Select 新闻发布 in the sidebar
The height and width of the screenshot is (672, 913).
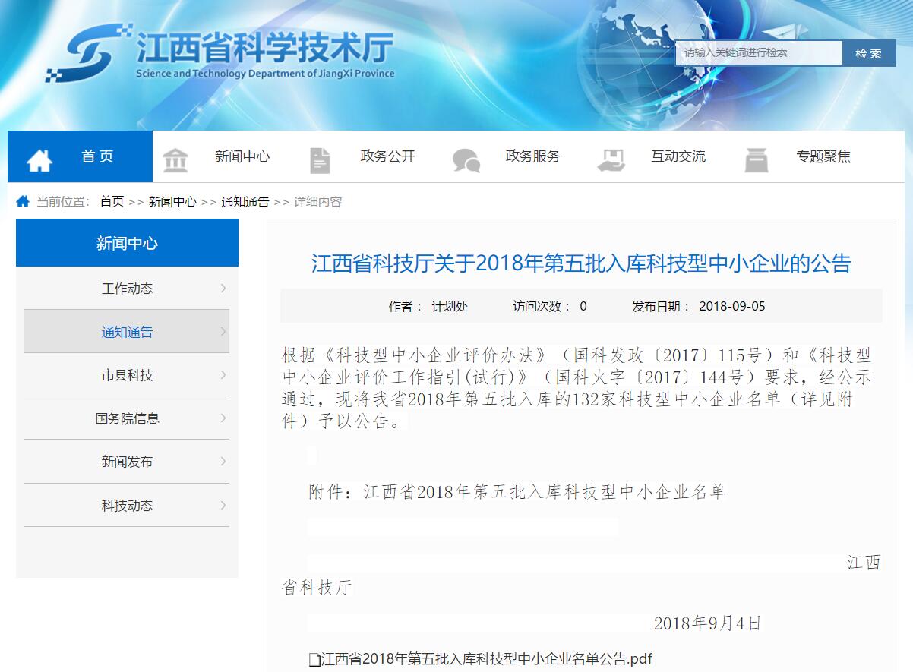click(127, 461)
